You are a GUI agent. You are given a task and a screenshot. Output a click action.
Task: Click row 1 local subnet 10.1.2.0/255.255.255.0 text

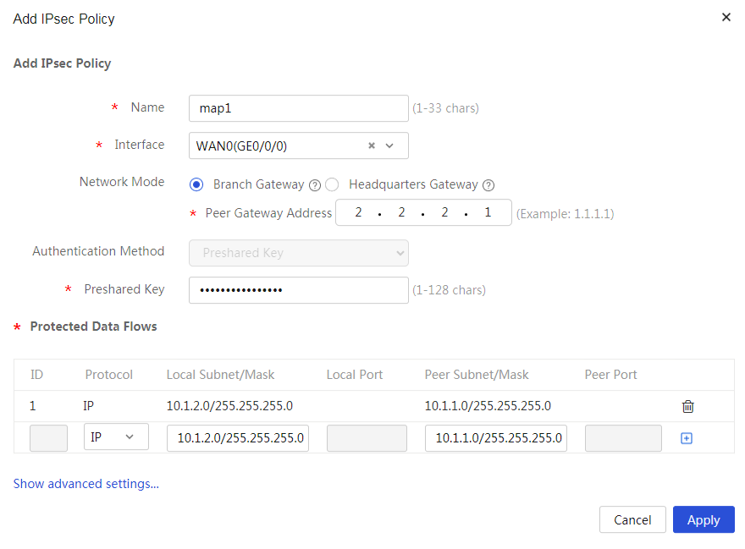(x=229, y=406)
